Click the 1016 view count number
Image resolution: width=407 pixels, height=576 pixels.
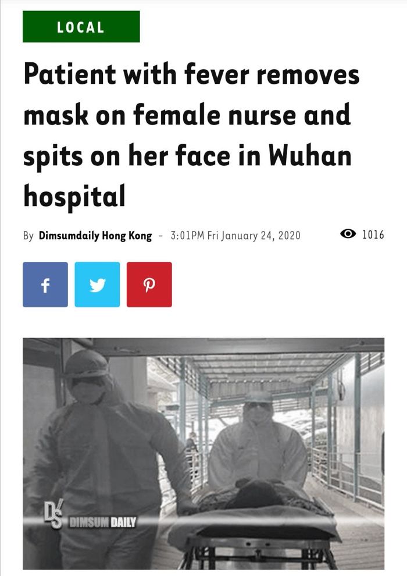click(373, 234)
